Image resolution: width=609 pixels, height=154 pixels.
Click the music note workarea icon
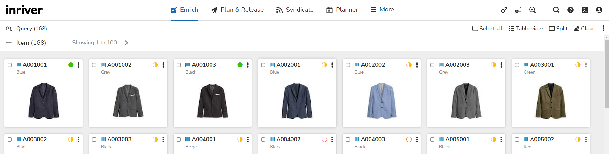pos(518,10)
